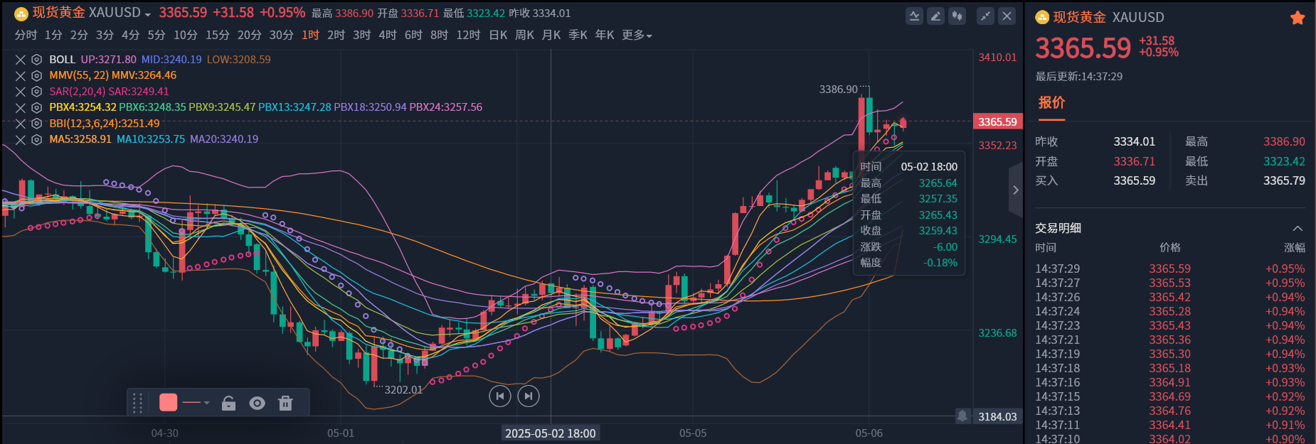Select the 30分 timeframe
1316x444 pixels.
[282, 35]
